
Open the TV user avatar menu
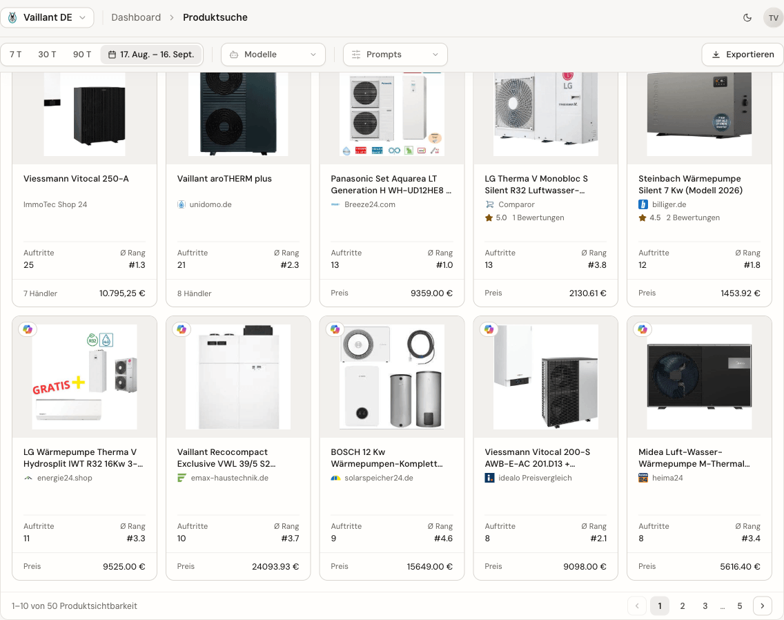pos(773,17)
